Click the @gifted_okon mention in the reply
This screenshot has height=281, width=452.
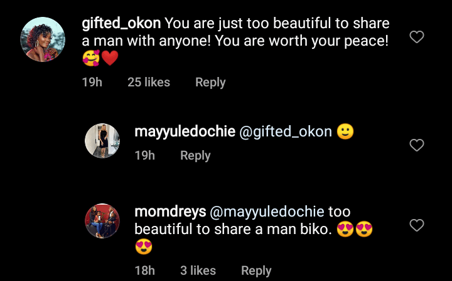tap(286, 132)
